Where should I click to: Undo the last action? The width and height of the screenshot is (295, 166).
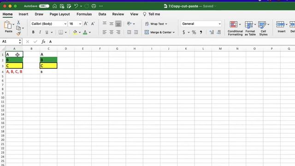click(x=76, y=6)
